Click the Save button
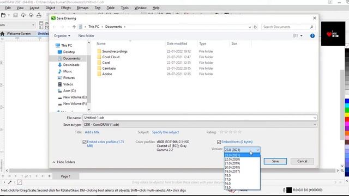 [275, 161]
